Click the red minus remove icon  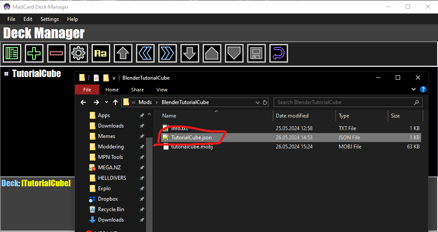click(56, 53)
